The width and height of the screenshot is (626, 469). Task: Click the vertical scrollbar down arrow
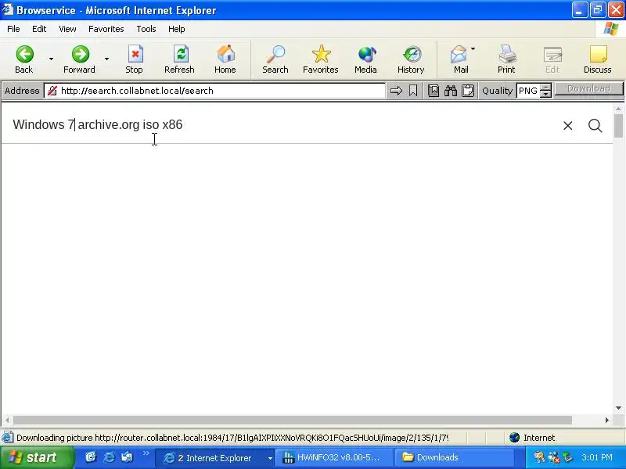[618, 408]
